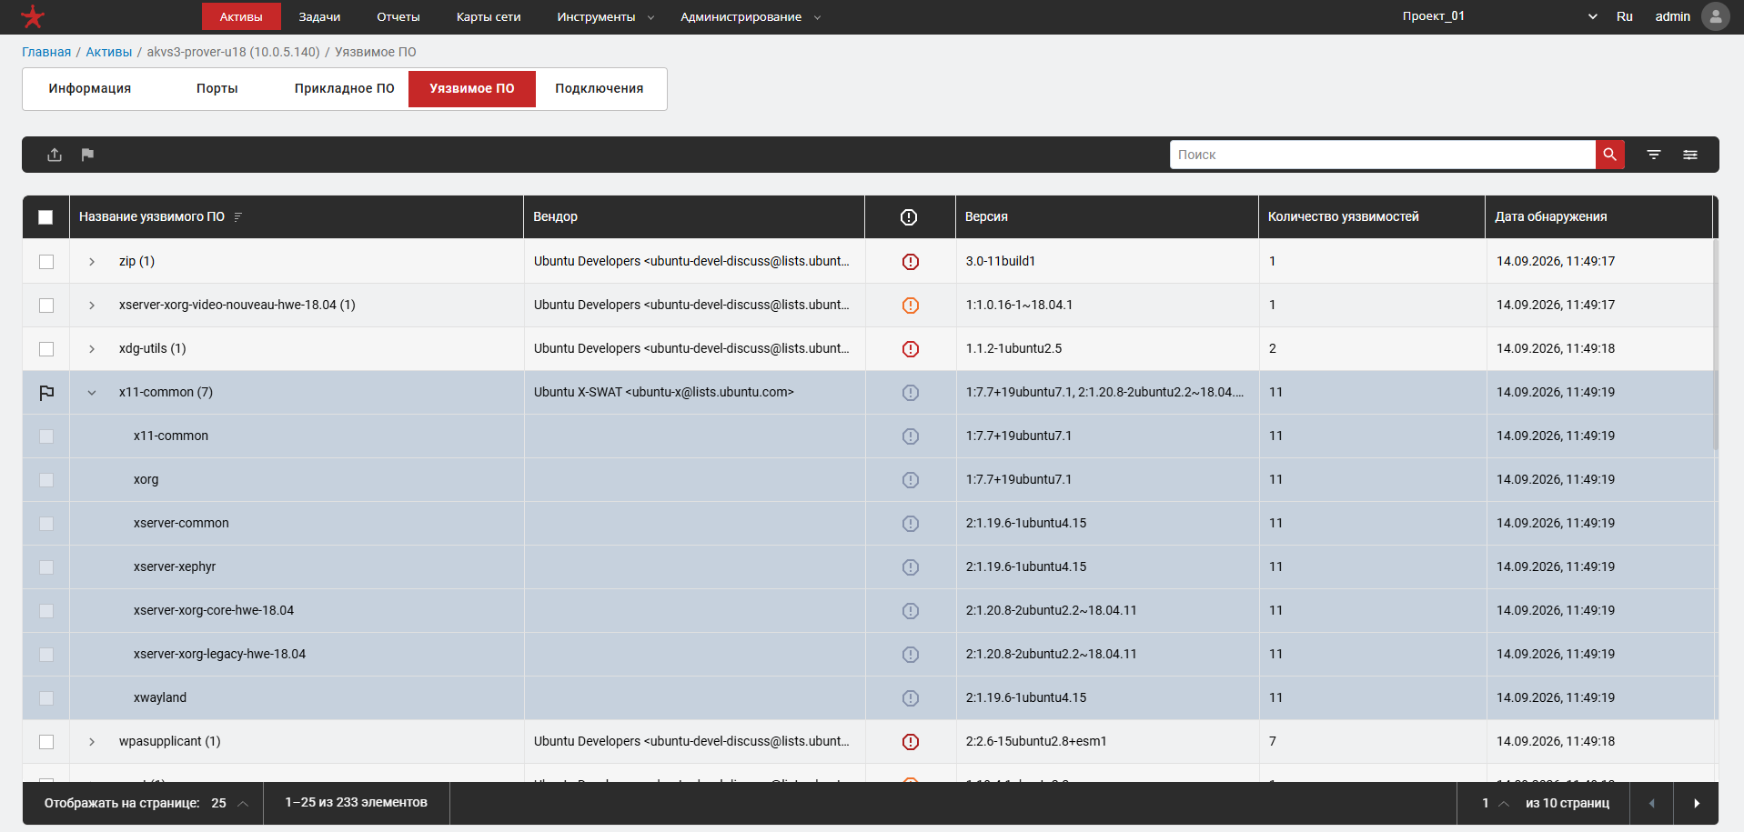Expand the xserver-xorg-video-nouveau-hwe-18.04 row
Viewport: 1744px width, 832px height.
coord(92,306)
